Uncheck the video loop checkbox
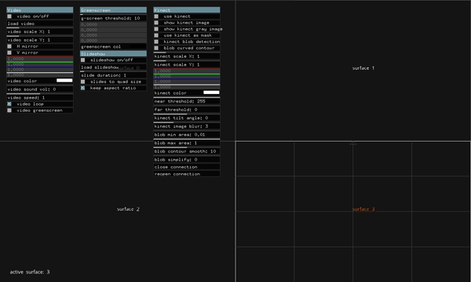This screenshot has height=282, width=471. coord(9,104)
